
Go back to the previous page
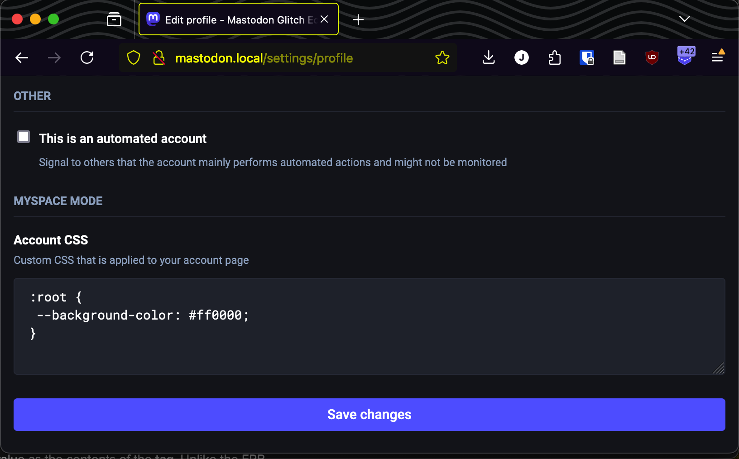coord(22,57)
